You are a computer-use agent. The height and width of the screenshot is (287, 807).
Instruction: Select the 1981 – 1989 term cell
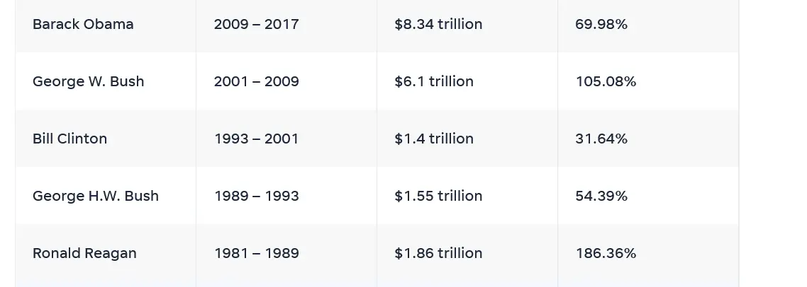[x=256, y=253]
